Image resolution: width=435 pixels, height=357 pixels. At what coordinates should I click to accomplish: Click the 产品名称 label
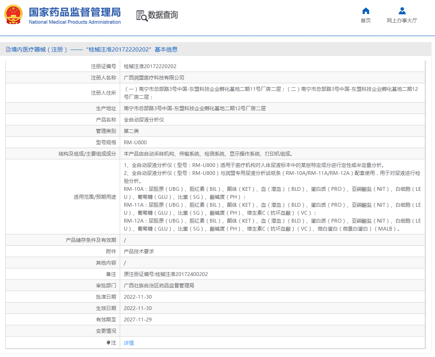click(x=106, y=120)
